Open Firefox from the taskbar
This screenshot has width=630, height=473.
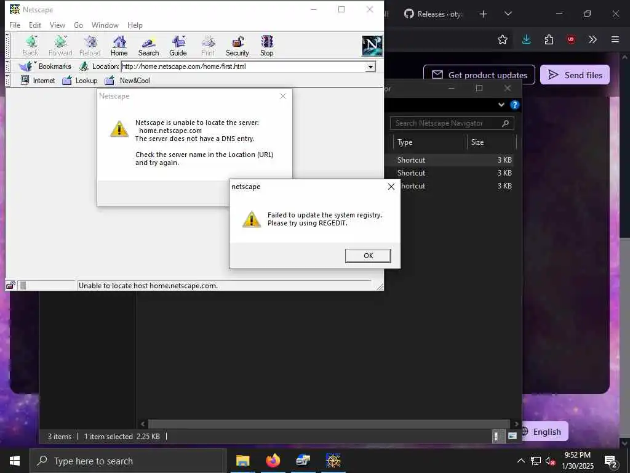[x=273, y=461]
